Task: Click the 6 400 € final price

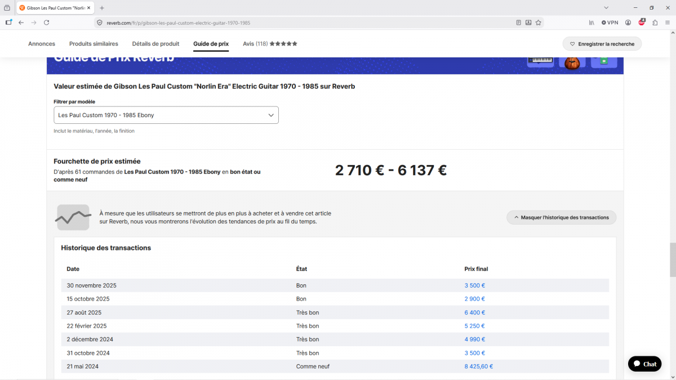Action: [475, 312]
